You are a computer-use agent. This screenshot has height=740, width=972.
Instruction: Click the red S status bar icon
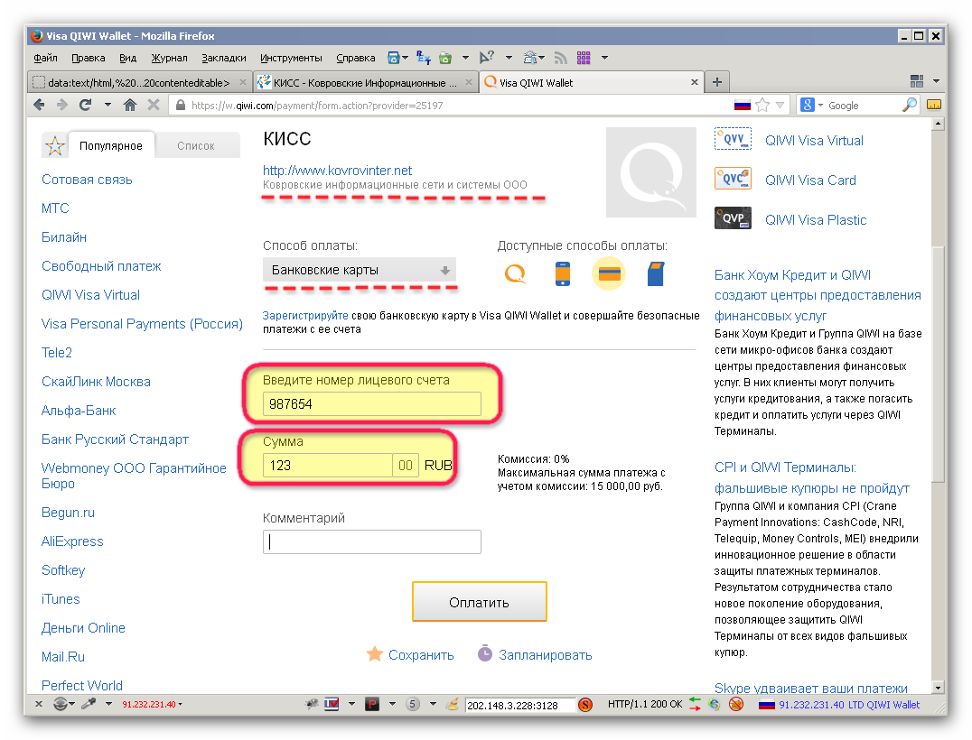585,705
